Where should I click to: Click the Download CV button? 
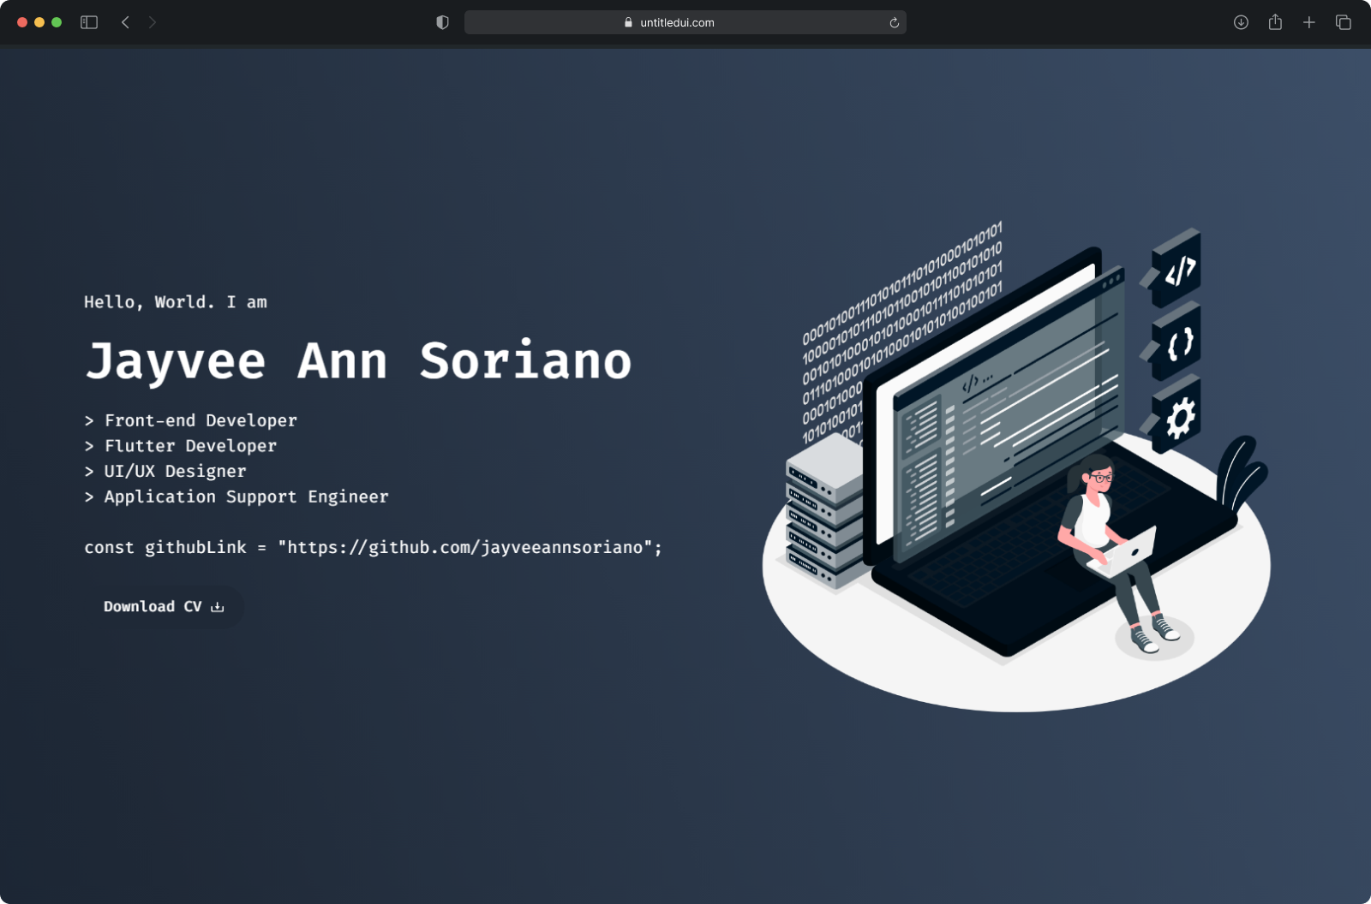163,606
